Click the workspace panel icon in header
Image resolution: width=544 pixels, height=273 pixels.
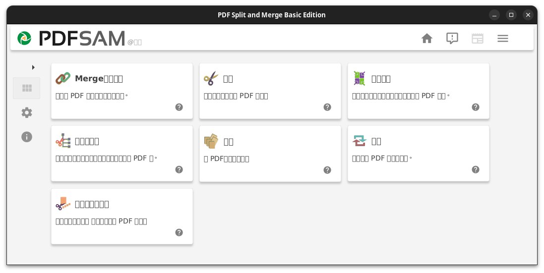[477, 38]
